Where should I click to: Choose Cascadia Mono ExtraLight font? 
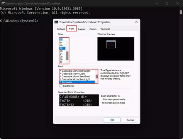pos(77,71)
